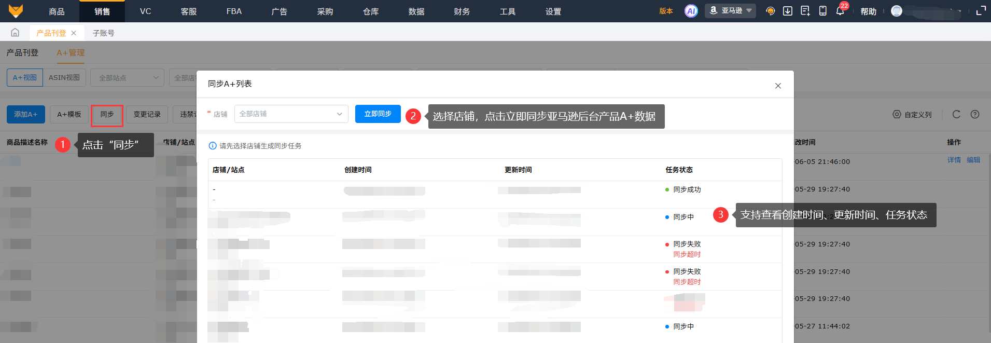991x343 pixels.
Task: Click the 任务状态 column header
Action: click(x=679, y=170)
